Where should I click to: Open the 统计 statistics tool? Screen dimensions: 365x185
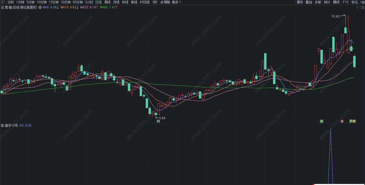tap(327, 2)
